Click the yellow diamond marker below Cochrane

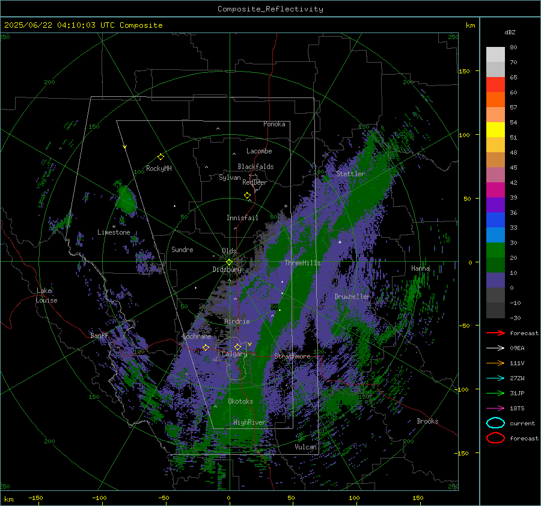pyautogui.click(x=206, y=347)
